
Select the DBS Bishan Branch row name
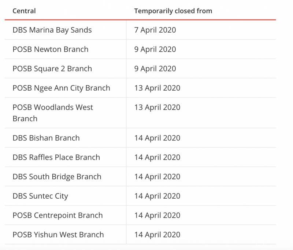tap(46, 138)
